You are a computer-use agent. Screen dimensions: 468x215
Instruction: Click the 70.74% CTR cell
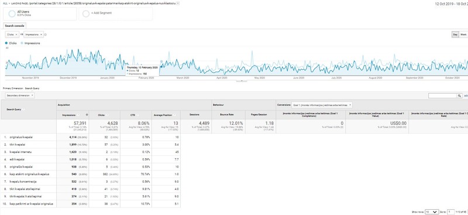pos(144,174)
